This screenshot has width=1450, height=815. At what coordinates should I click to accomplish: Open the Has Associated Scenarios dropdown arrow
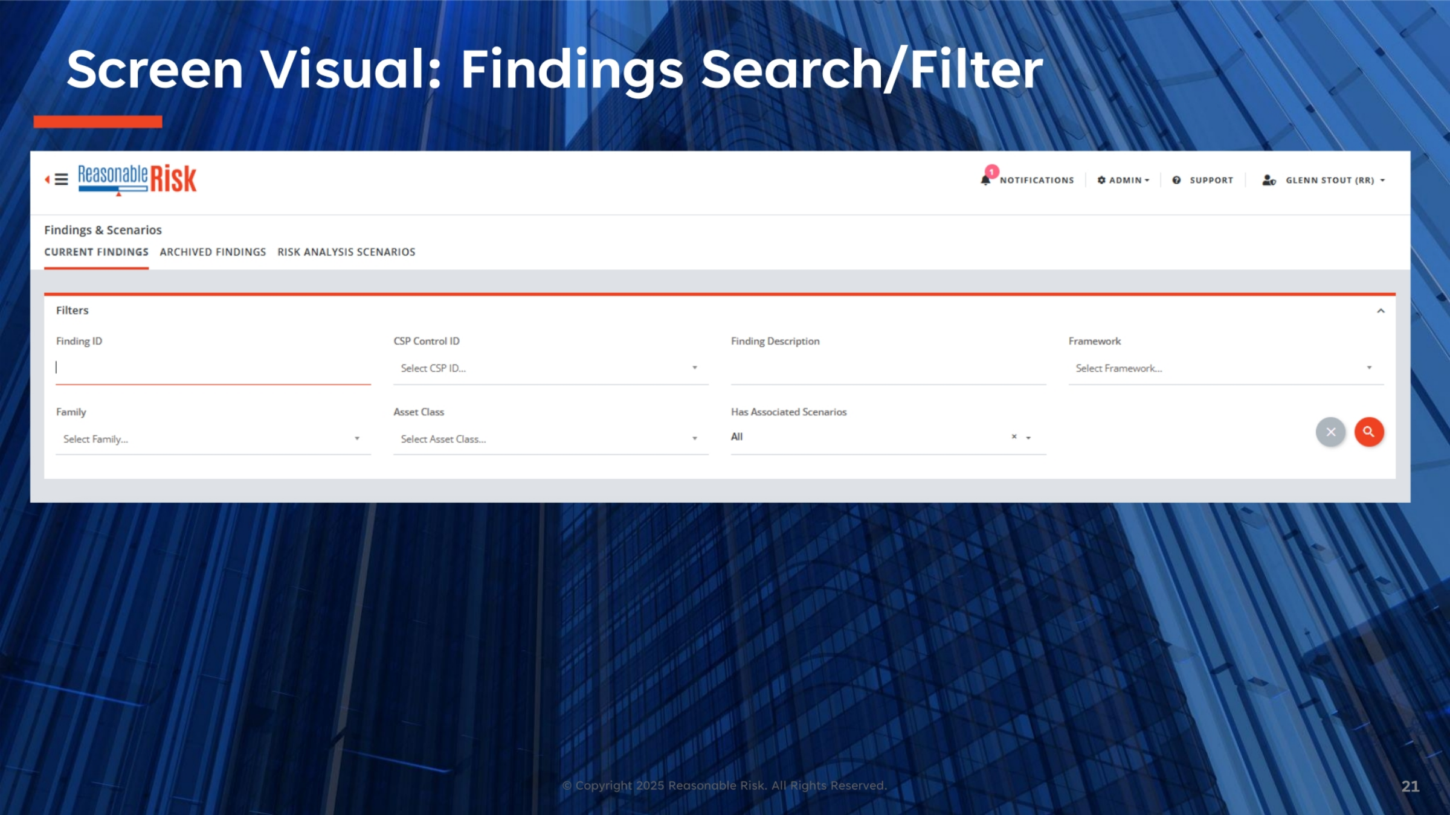(1028, 438)
